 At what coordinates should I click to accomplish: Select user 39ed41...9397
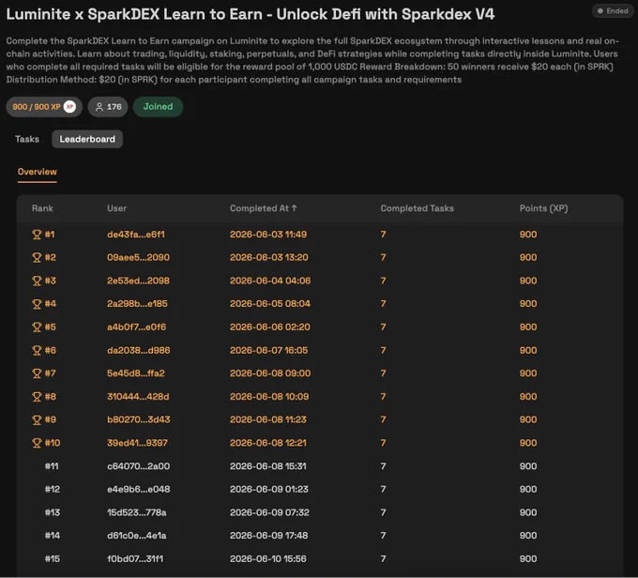coord(137,443)
